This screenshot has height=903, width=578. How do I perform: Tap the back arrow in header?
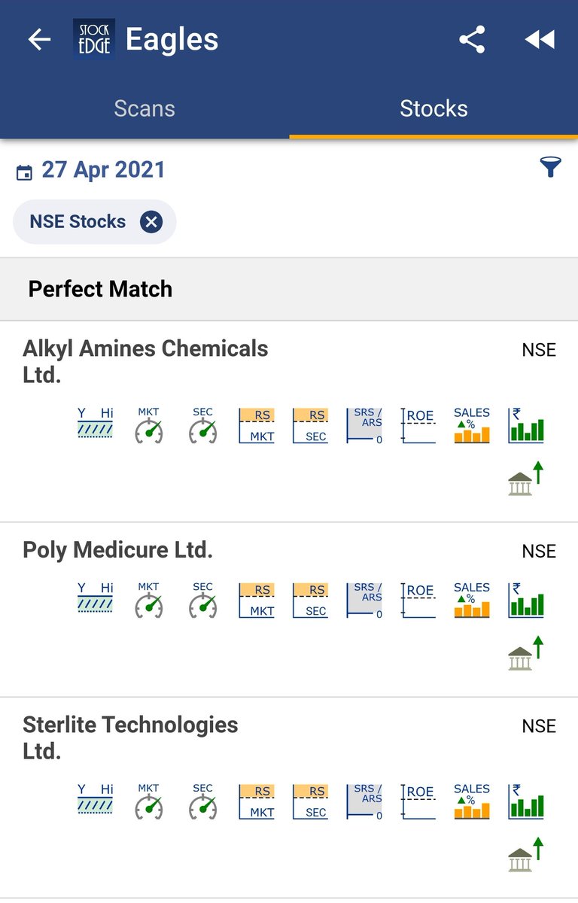tap(39, 40)
